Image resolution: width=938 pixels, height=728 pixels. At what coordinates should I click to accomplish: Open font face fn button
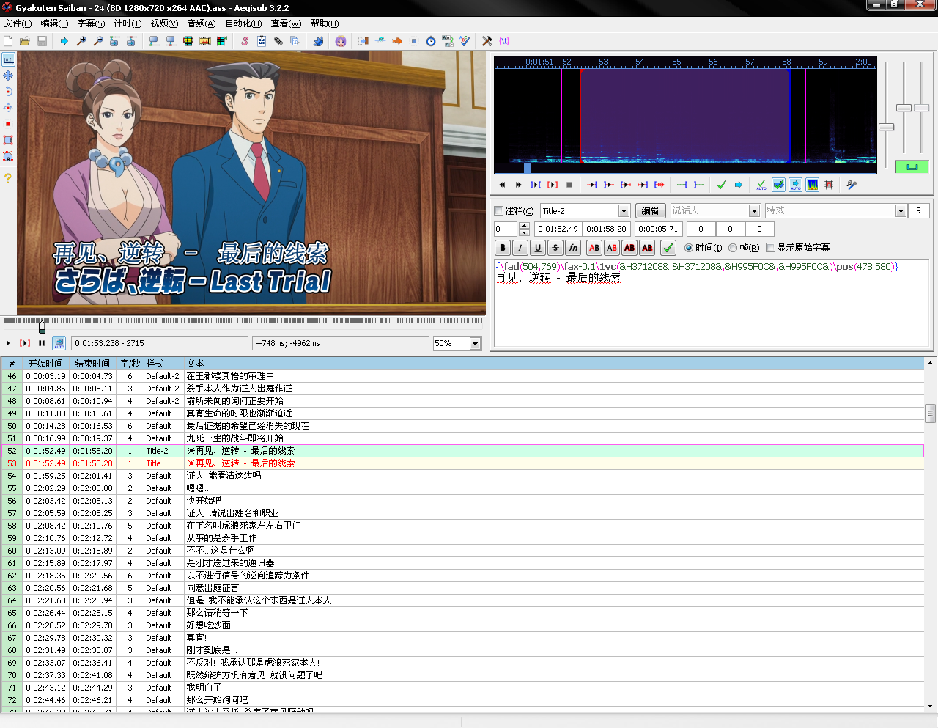tap(573, 248)
